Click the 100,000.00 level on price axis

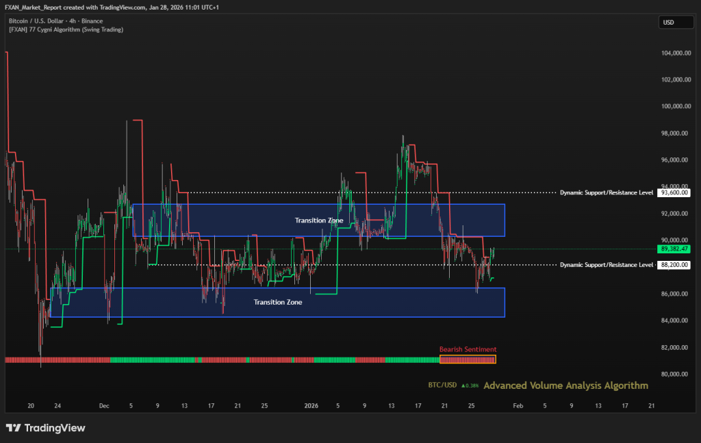click(x=674, y=107)
